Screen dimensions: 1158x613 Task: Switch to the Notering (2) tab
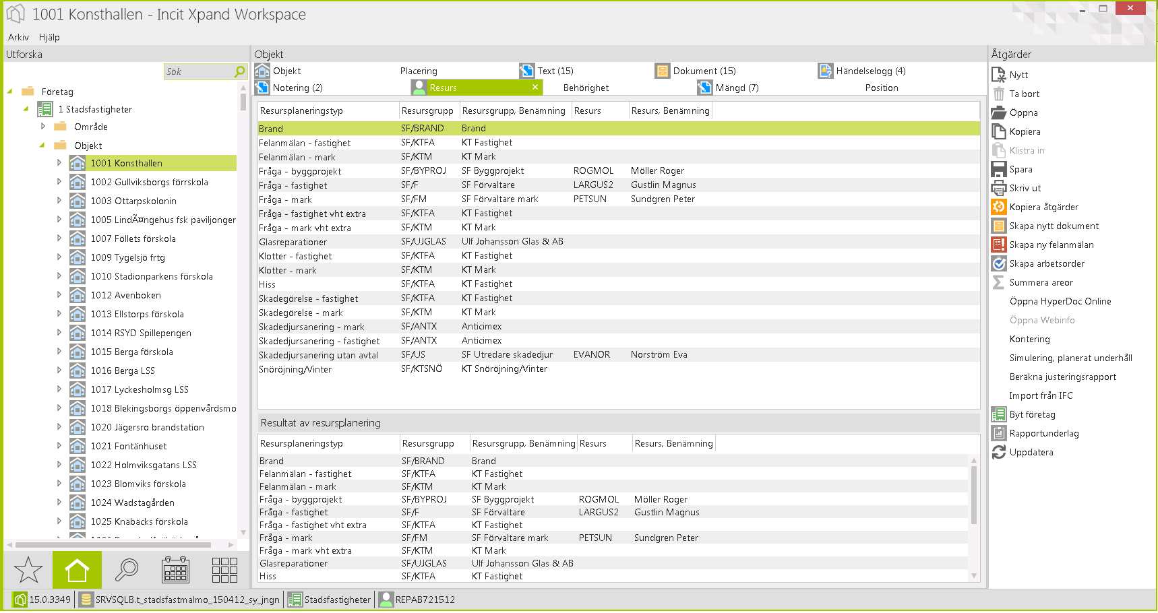pos(289,88)
